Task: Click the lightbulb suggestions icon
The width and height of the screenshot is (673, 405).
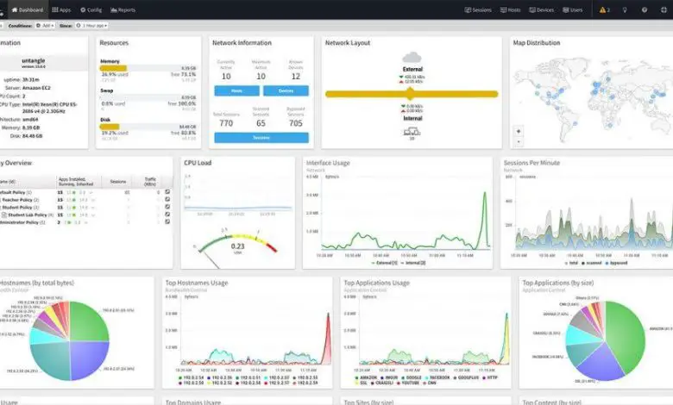Action: pyautogui.click(x=625, y=9)
